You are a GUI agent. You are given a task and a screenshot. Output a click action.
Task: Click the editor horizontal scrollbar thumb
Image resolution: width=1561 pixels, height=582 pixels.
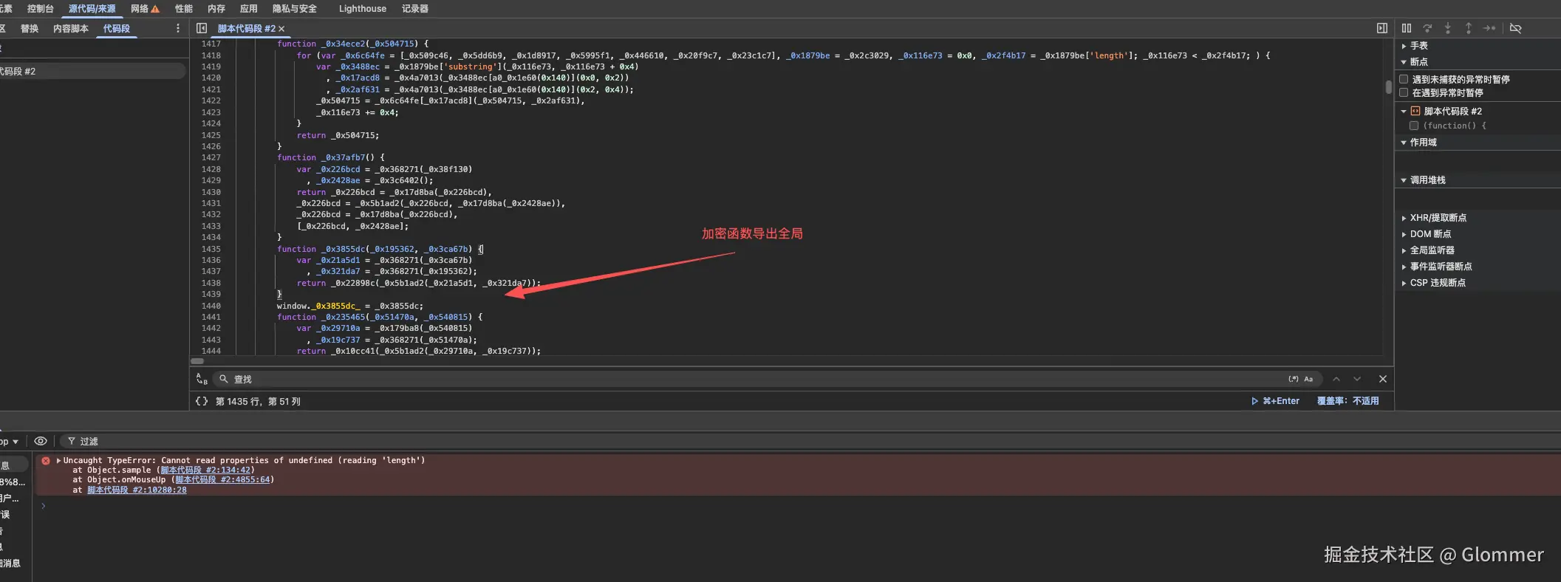point(197,361)
